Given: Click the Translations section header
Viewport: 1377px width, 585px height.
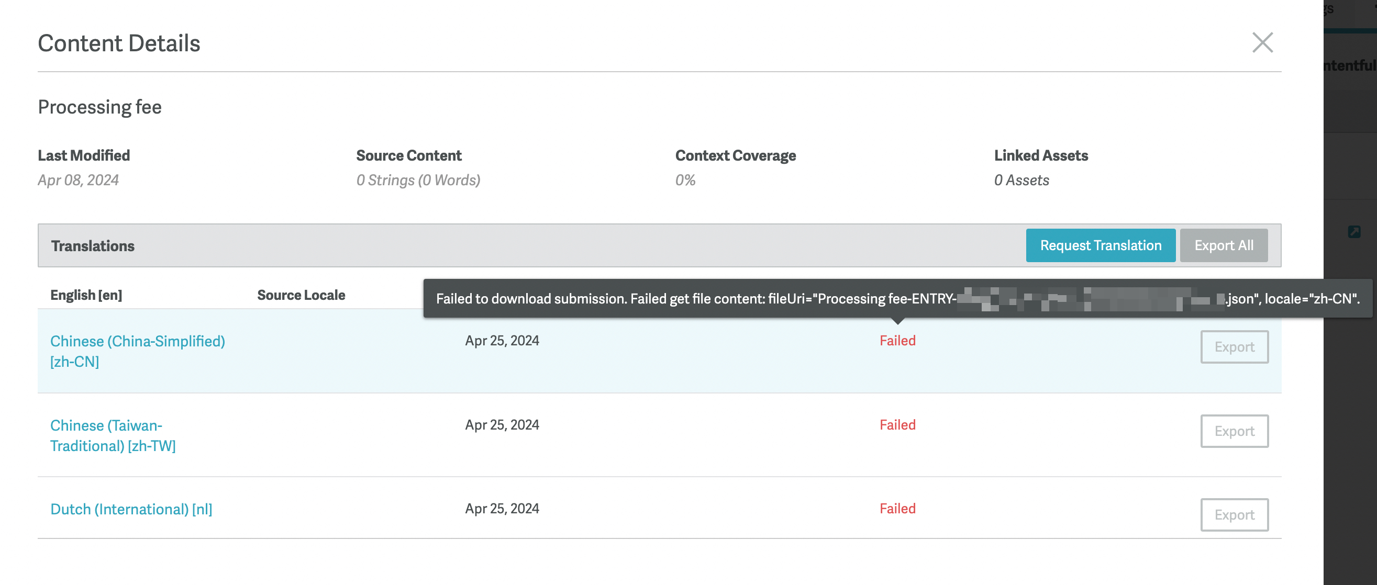Looking at the screenshot, I should (93, 246).
